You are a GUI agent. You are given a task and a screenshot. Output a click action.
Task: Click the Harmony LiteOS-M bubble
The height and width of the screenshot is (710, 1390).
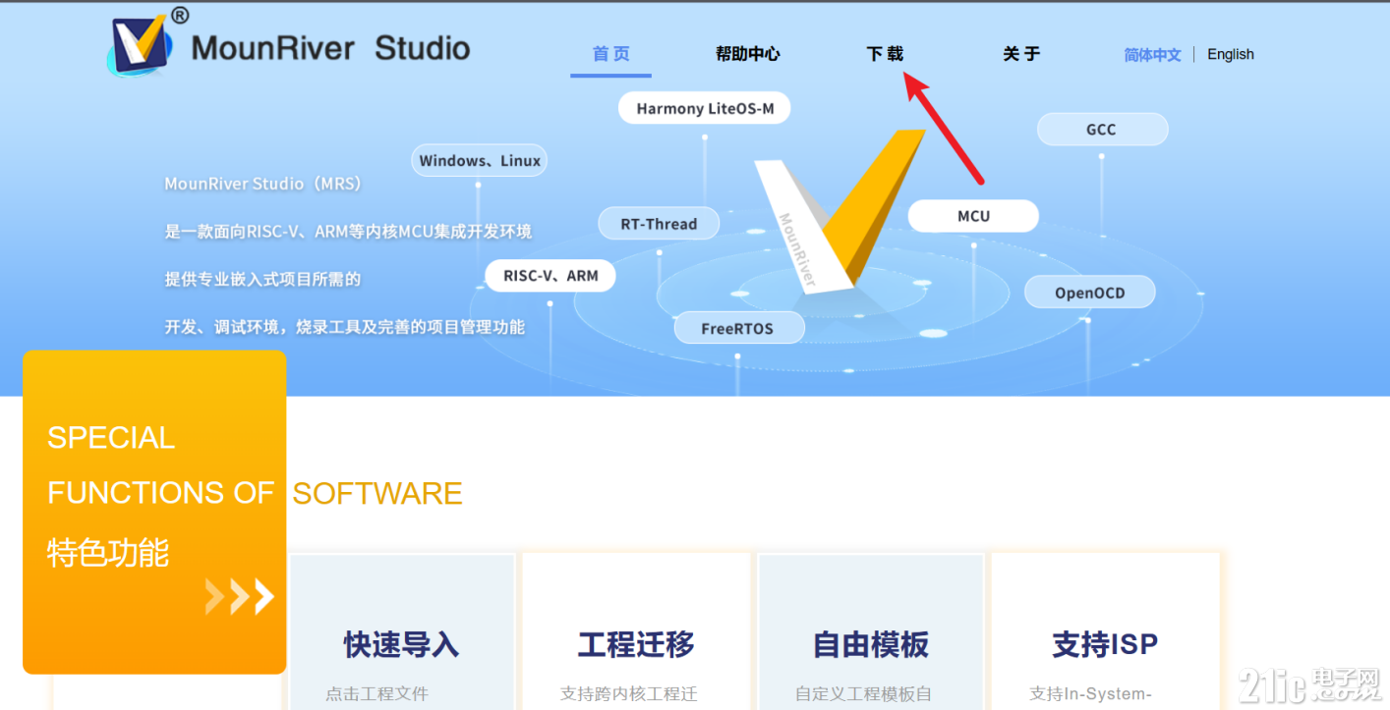tap(705, 108)
